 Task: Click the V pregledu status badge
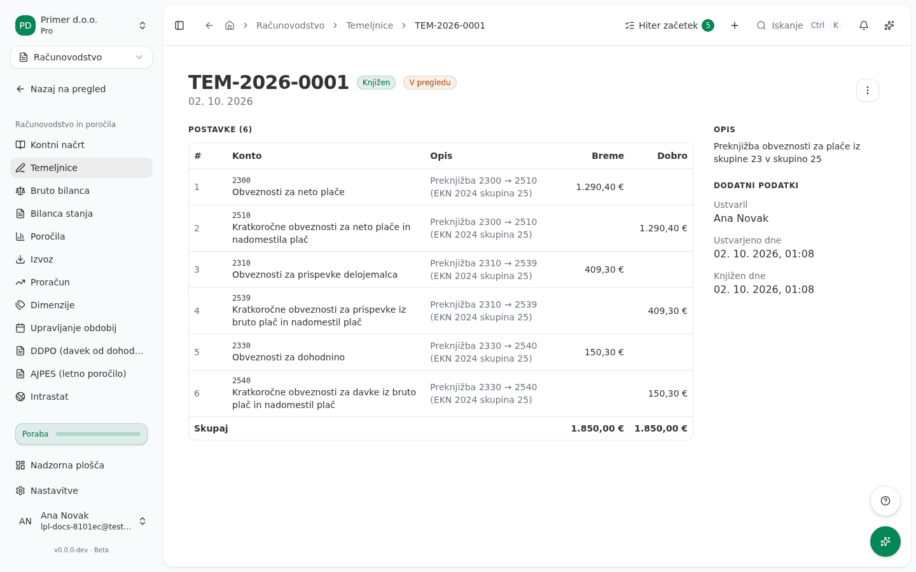click(x=430, y=83)
